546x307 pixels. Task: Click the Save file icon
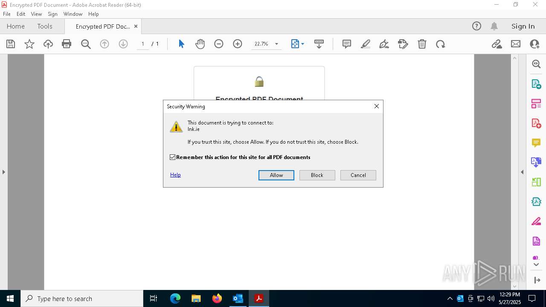tap(11, 44)
